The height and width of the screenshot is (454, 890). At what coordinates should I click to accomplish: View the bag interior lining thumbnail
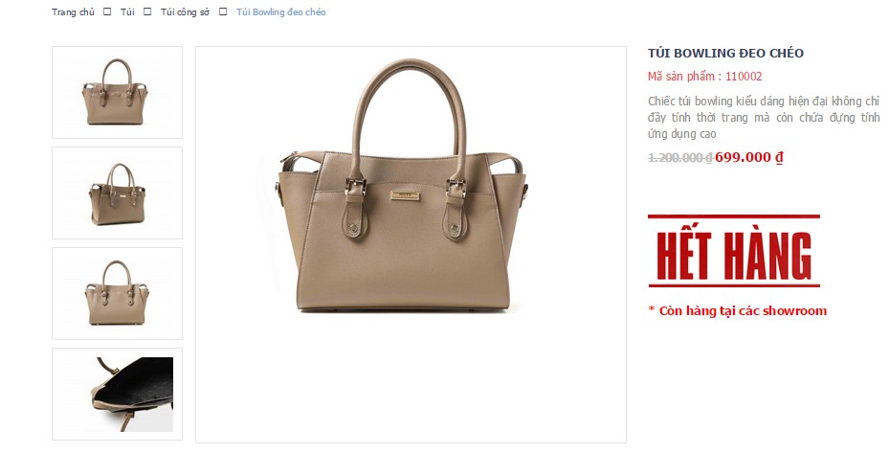[x=117, y=394]
